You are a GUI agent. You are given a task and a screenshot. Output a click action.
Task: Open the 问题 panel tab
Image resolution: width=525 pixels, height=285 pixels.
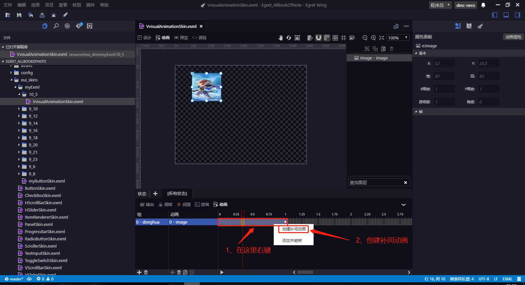[184, 205]
